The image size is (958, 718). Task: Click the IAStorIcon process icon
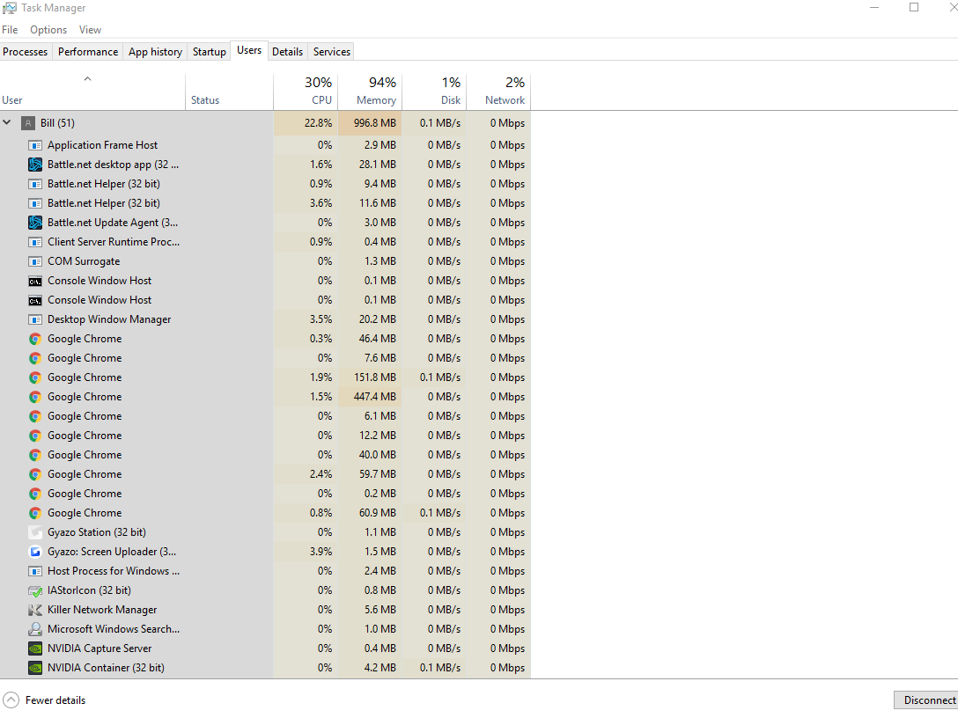[35, 590]
